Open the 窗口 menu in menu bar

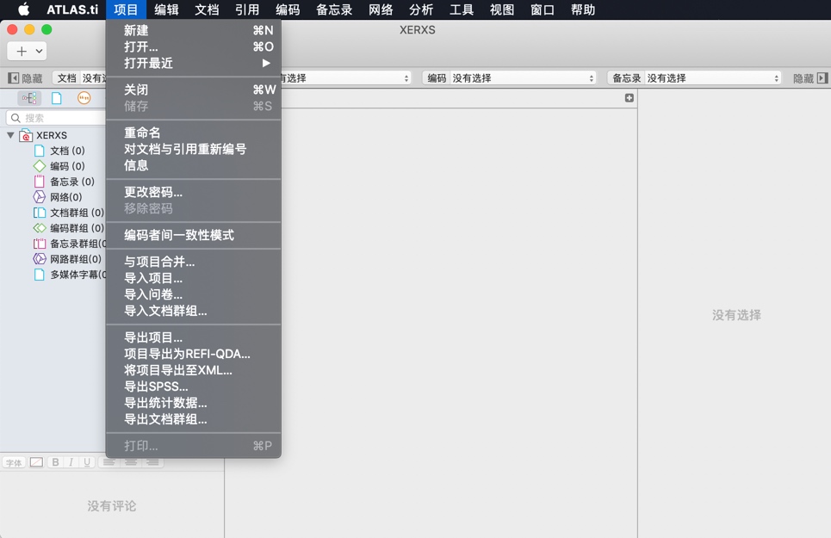pyautogui.click(x=543, y=9)
